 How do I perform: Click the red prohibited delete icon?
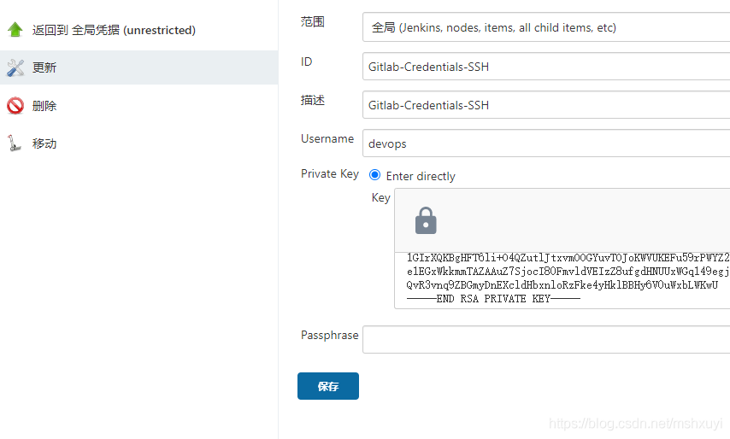click(15, 106)
